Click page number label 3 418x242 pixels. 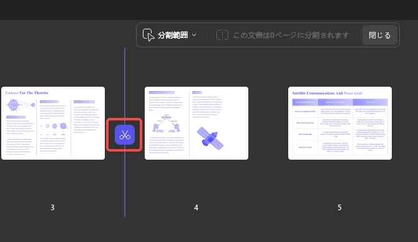52,207
